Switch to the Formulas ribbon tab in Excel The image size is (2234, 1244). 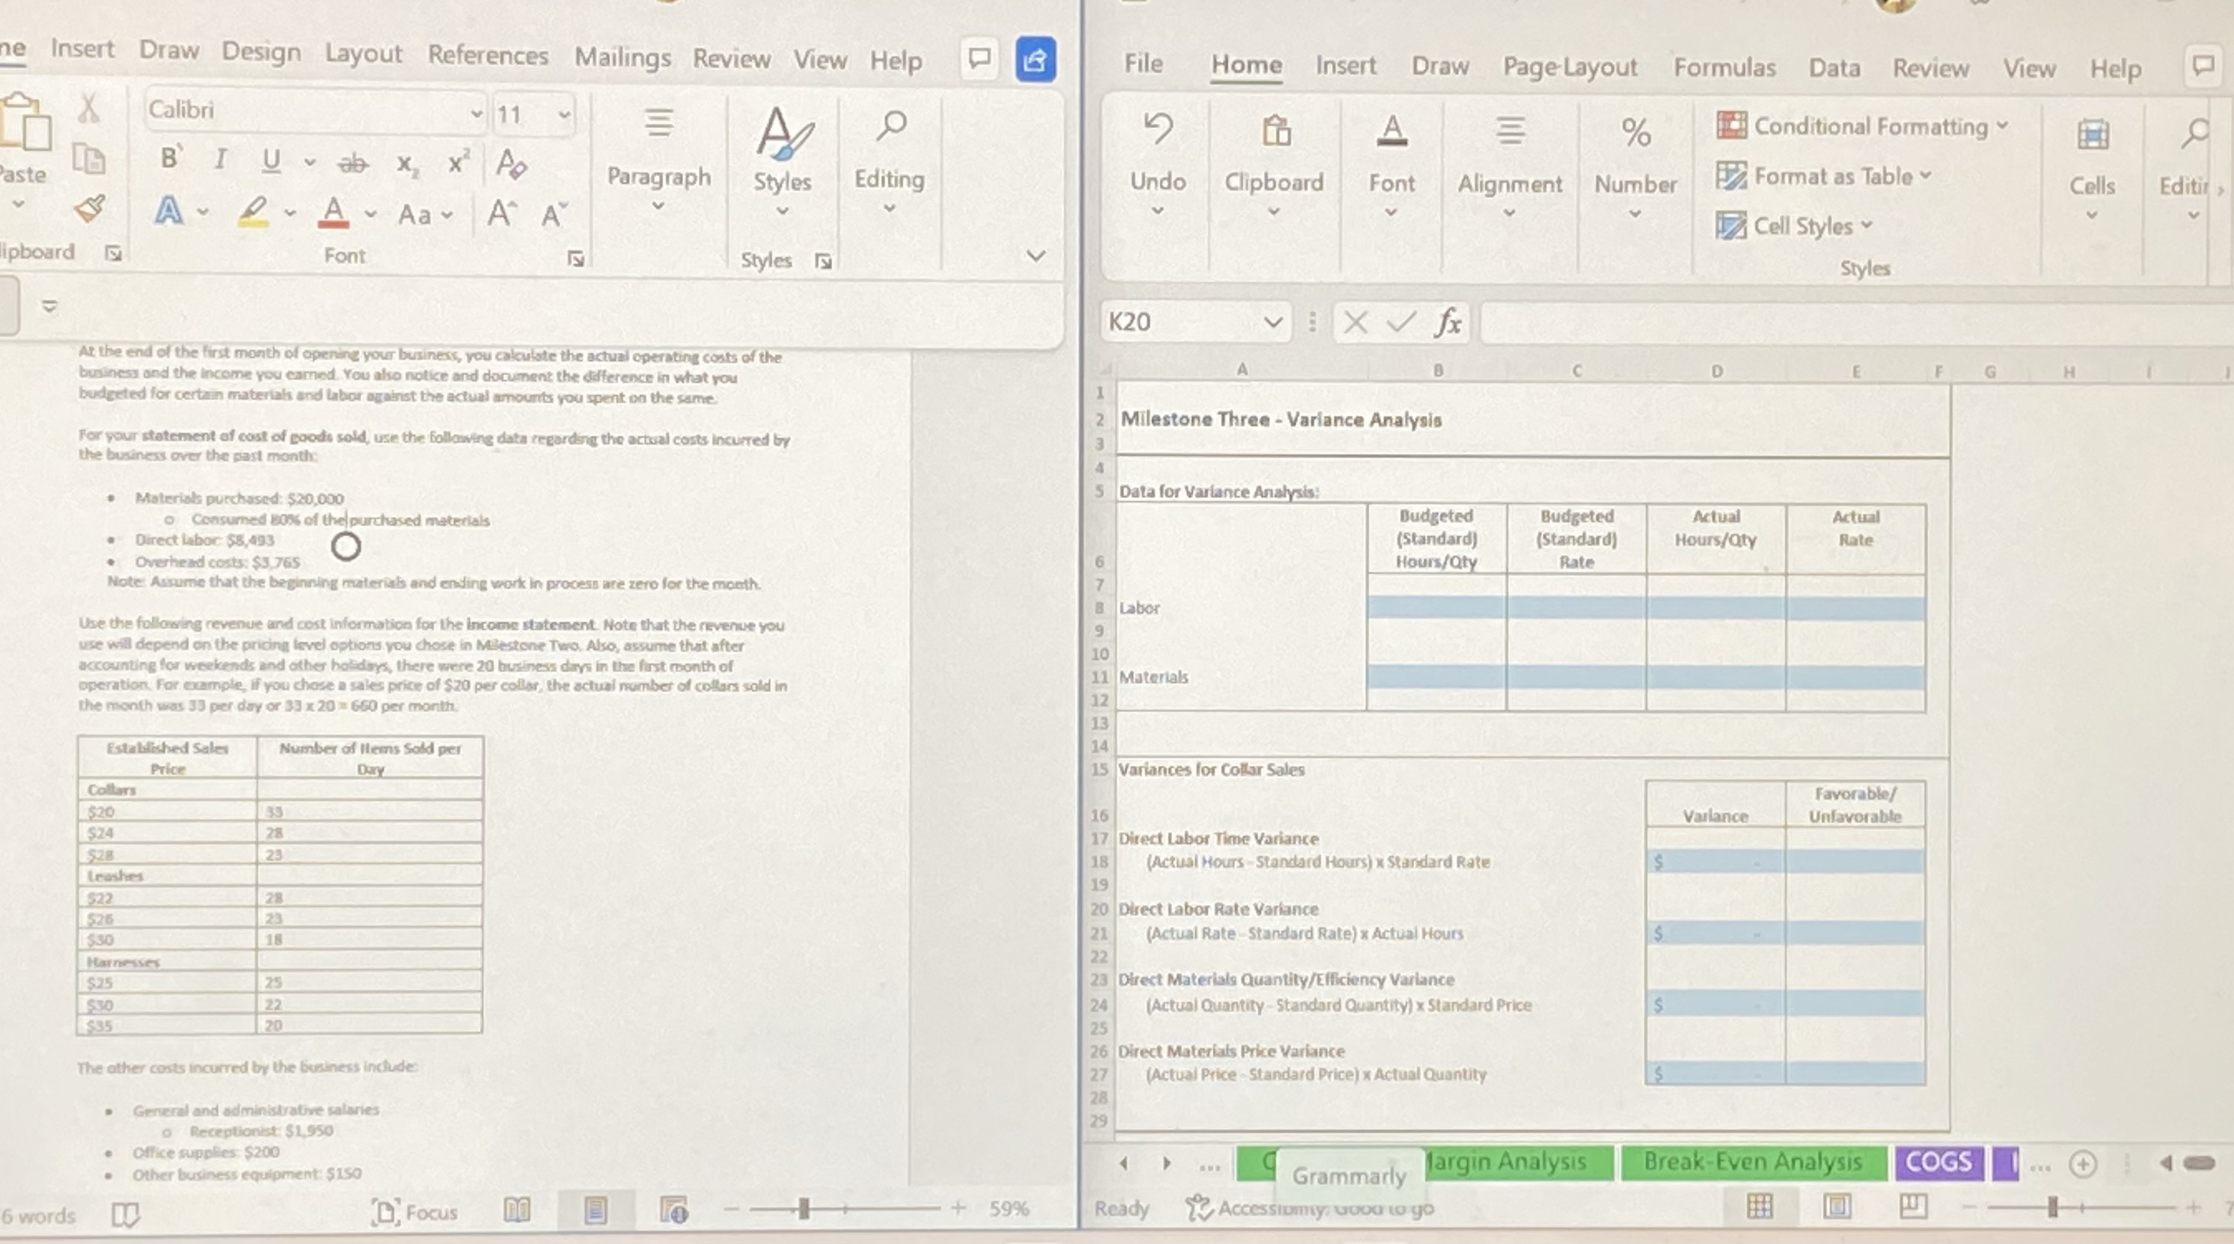tap(1724, 67)
